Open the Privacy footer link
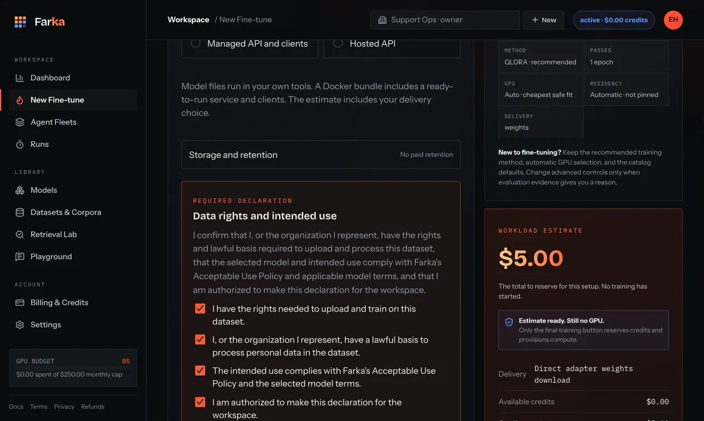Image resolution: width=704 pixels, height=421 pixels. coord(64,407)
